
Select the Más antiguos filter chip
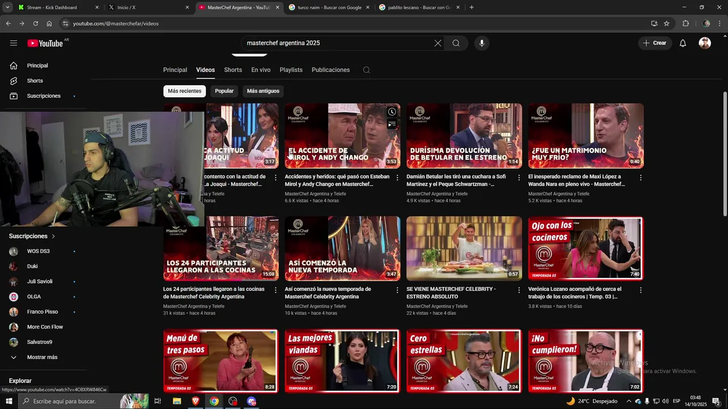(263, 91)
